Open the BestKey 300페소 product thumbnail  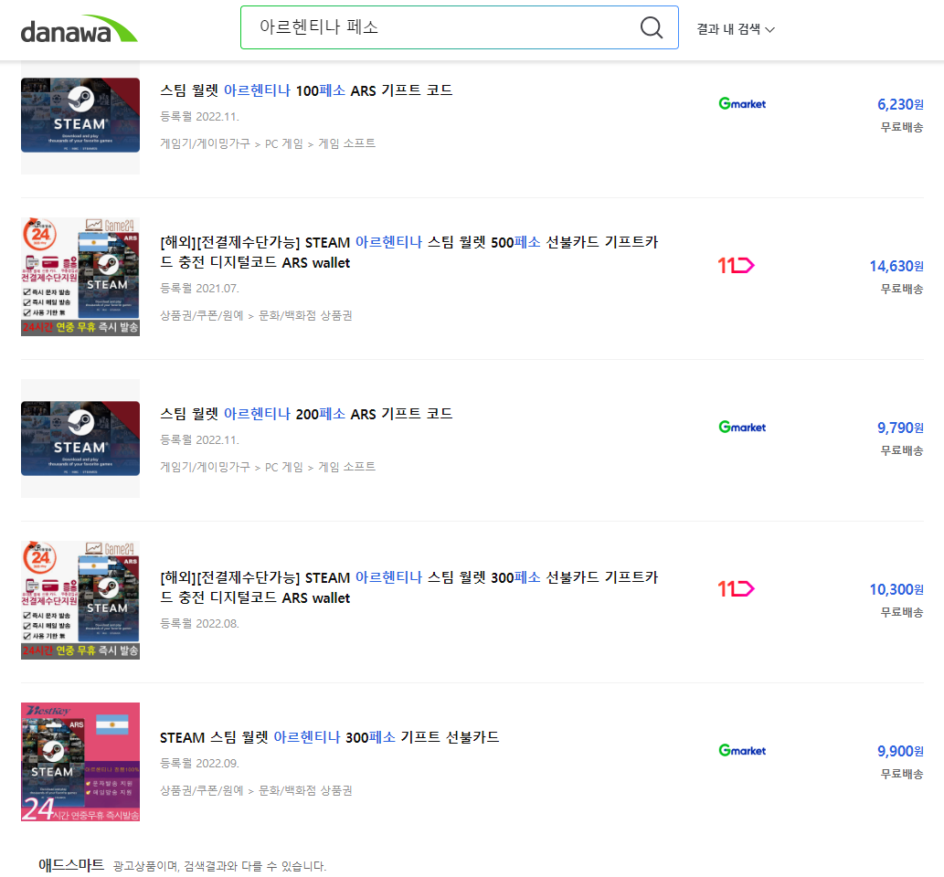click(80, 761)
